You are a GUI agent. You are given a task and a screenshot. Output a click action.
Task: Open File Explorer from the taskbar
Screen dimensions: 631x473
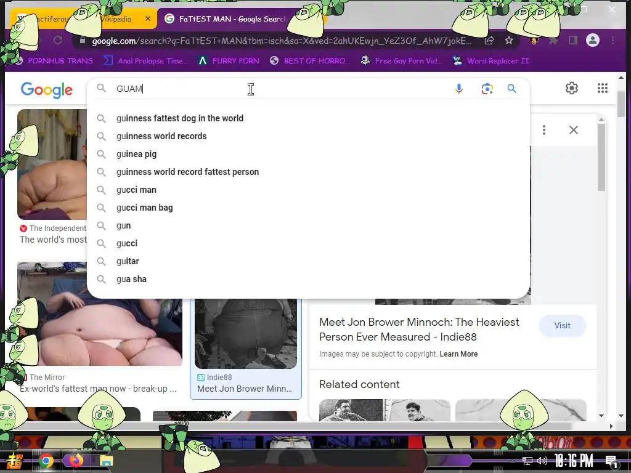106,461
